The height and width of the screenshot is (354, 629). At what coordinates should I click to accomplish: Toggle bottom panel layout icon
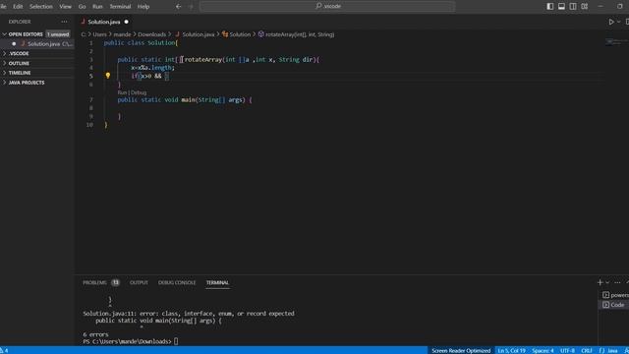[561, 7]
